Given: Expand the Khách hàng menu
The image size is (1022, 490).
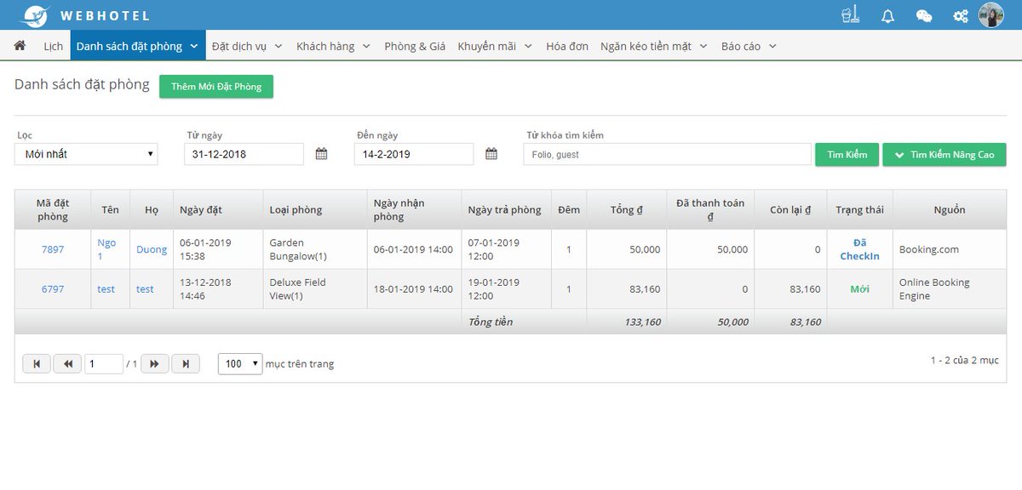Looking at the screenshot, I should click(x=333, y=46).
